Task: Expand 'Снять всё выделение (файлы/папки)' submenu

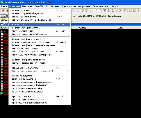Action: coord(40,34)
